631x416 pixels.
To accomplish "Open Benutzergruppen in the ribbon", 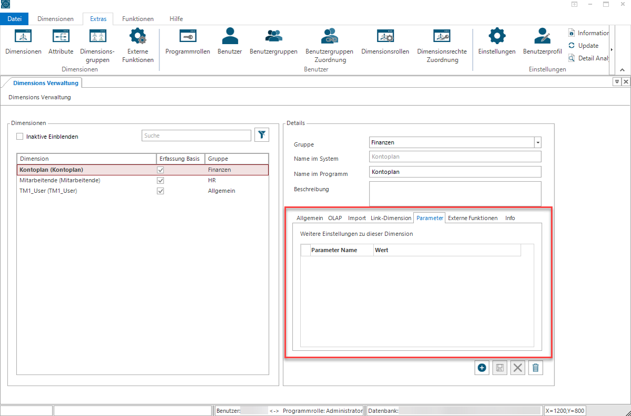I will [x=273, y=42].
